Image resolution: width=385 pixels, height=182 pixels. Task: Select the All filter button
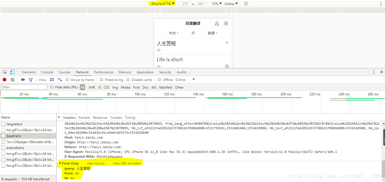pyautogui.click(x=82, y=87)
